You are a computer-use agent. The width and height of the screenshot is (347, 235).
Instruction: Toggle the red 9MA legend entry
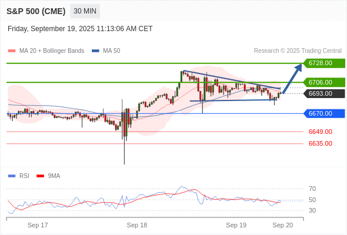48,176
